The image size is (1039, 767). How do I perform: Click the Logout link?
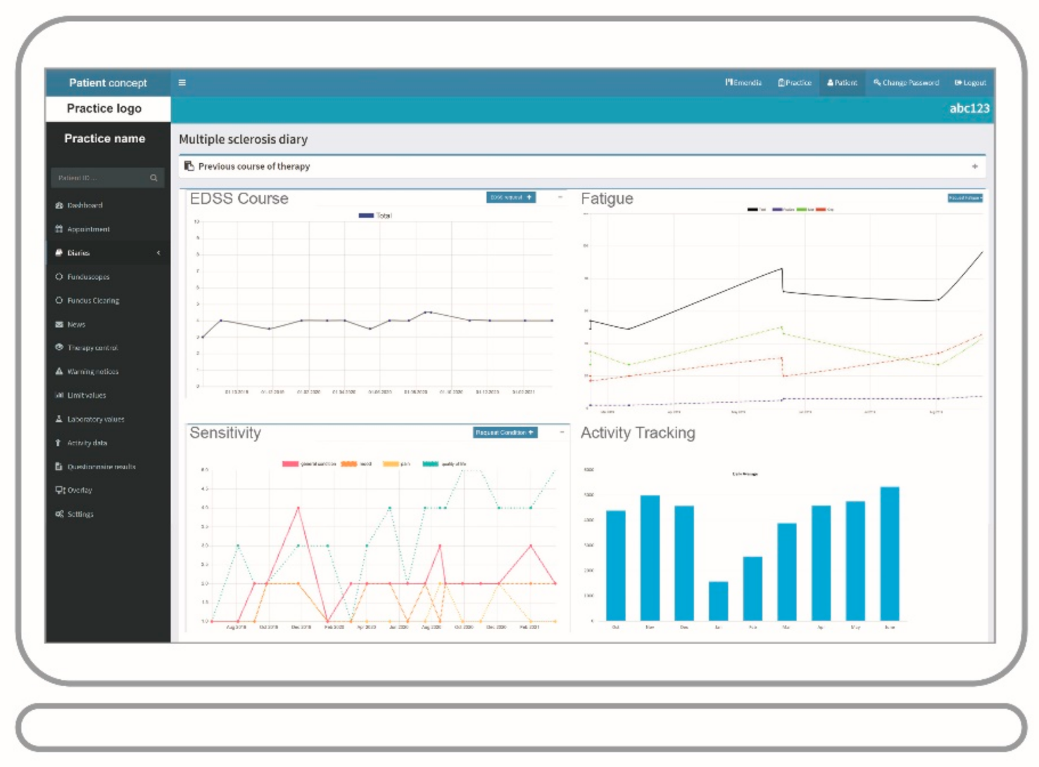[x=970, y=83]
